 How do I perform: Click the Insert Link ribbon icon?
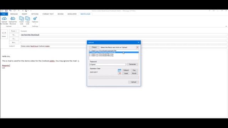(x=21, y=18)
